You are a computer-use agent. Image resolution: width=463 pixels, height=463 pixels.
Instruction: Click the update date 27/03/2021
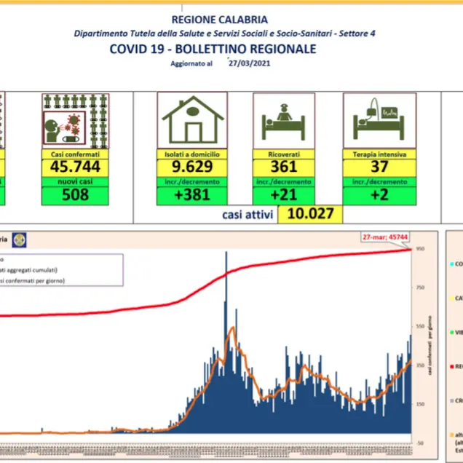pyautogui.click(x=249, y=63)
